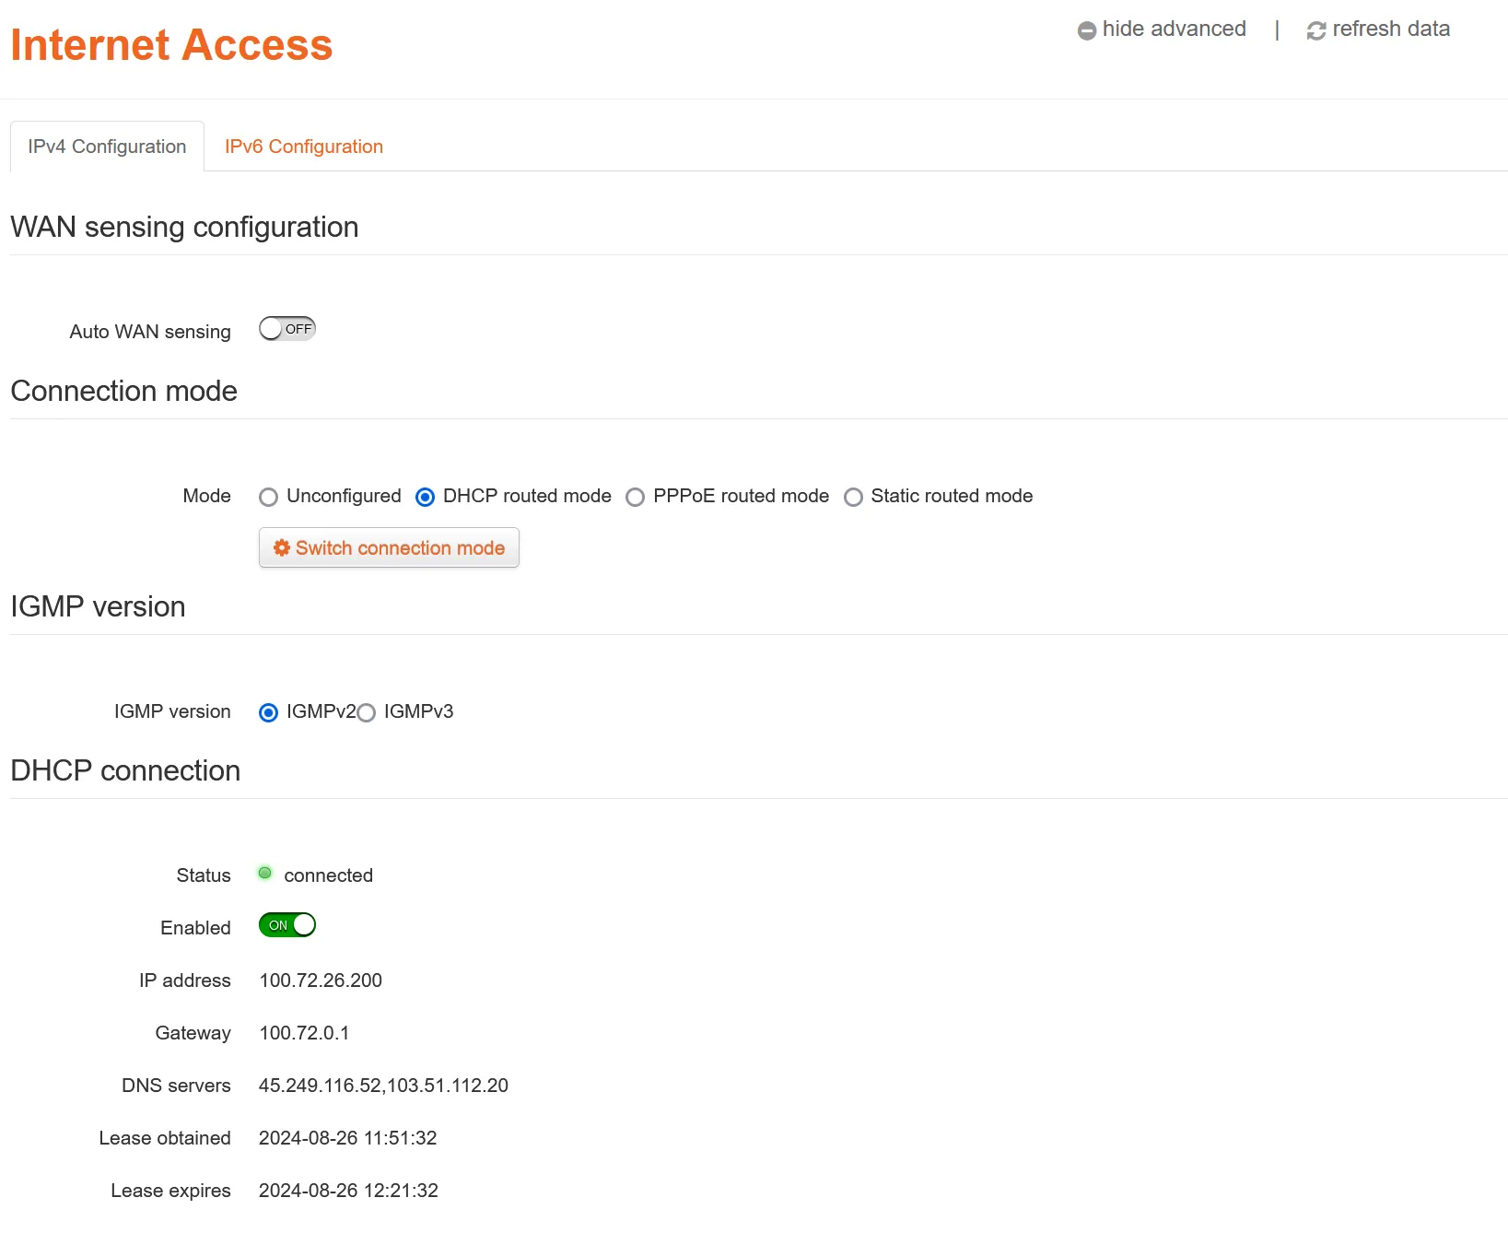Click the refresh data link text

pos(1390,29)
